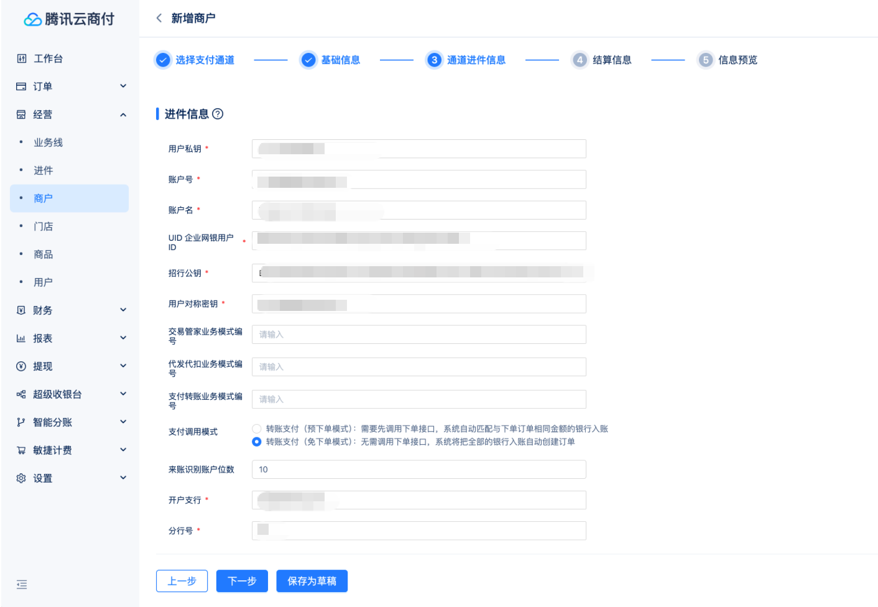This screenshot has height=607, width=878.
Task: Click the 基础信息 step label
Action: 341,60
